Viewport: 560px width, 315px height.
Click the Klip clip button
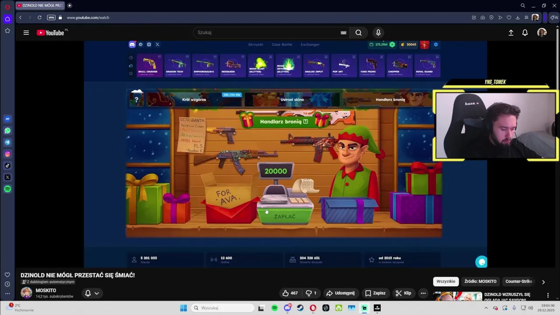tap(403, 293)
